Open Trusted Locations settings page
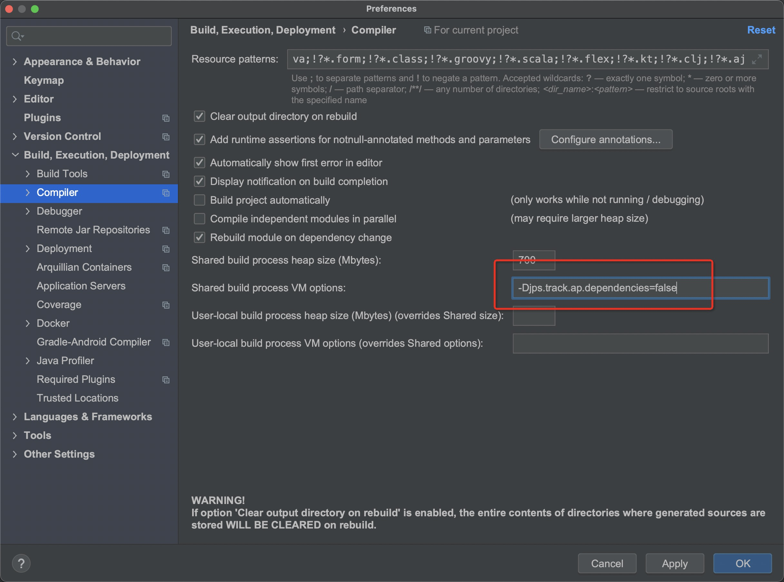 (77, 398)
